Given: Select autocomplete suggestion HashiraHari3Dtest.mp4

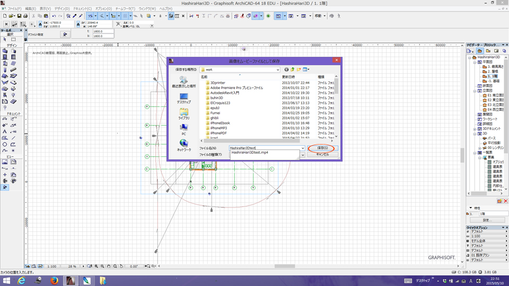Looking at the screenshot, I should [250, 153].
